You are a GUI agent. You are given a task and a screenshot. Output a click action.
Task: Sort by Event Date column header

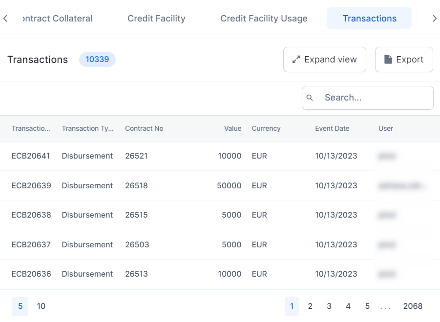(x=332, y=129)
